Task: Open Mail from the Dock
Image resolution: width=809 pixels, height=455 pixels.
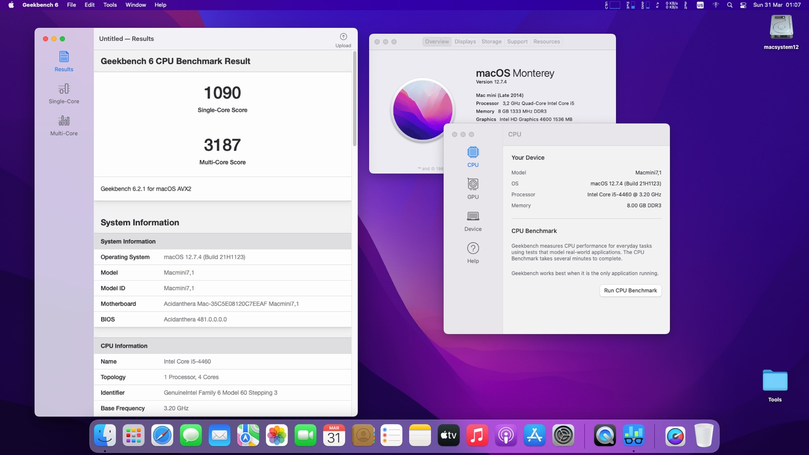Action: (219, 435)
